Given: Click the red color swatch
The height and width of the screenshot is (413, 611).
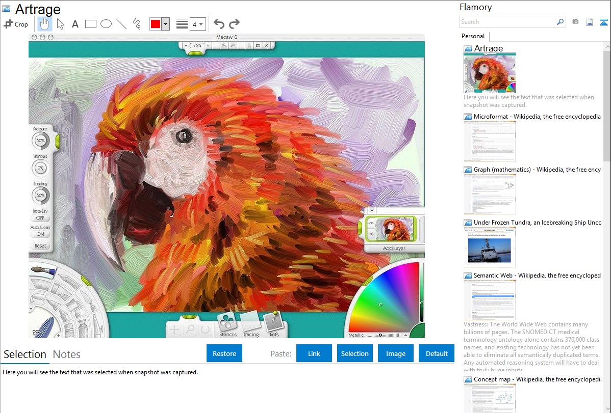Looking at the screenshot, I should point(156,24).
